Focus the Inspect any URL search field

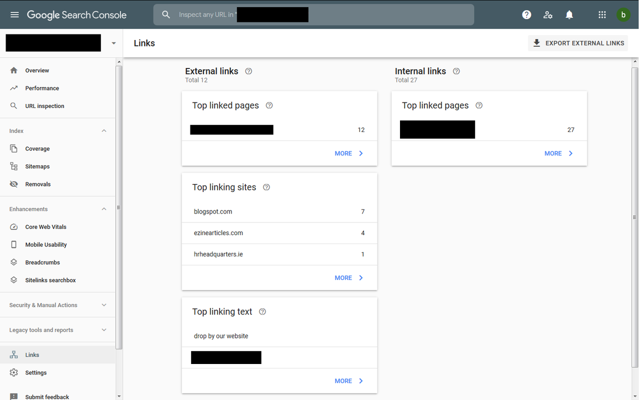pyautogui.click(x=313, y=14)
